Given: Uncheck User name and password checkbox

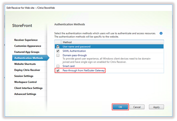Looking at the screenshot, I should (x=58, y=46).
